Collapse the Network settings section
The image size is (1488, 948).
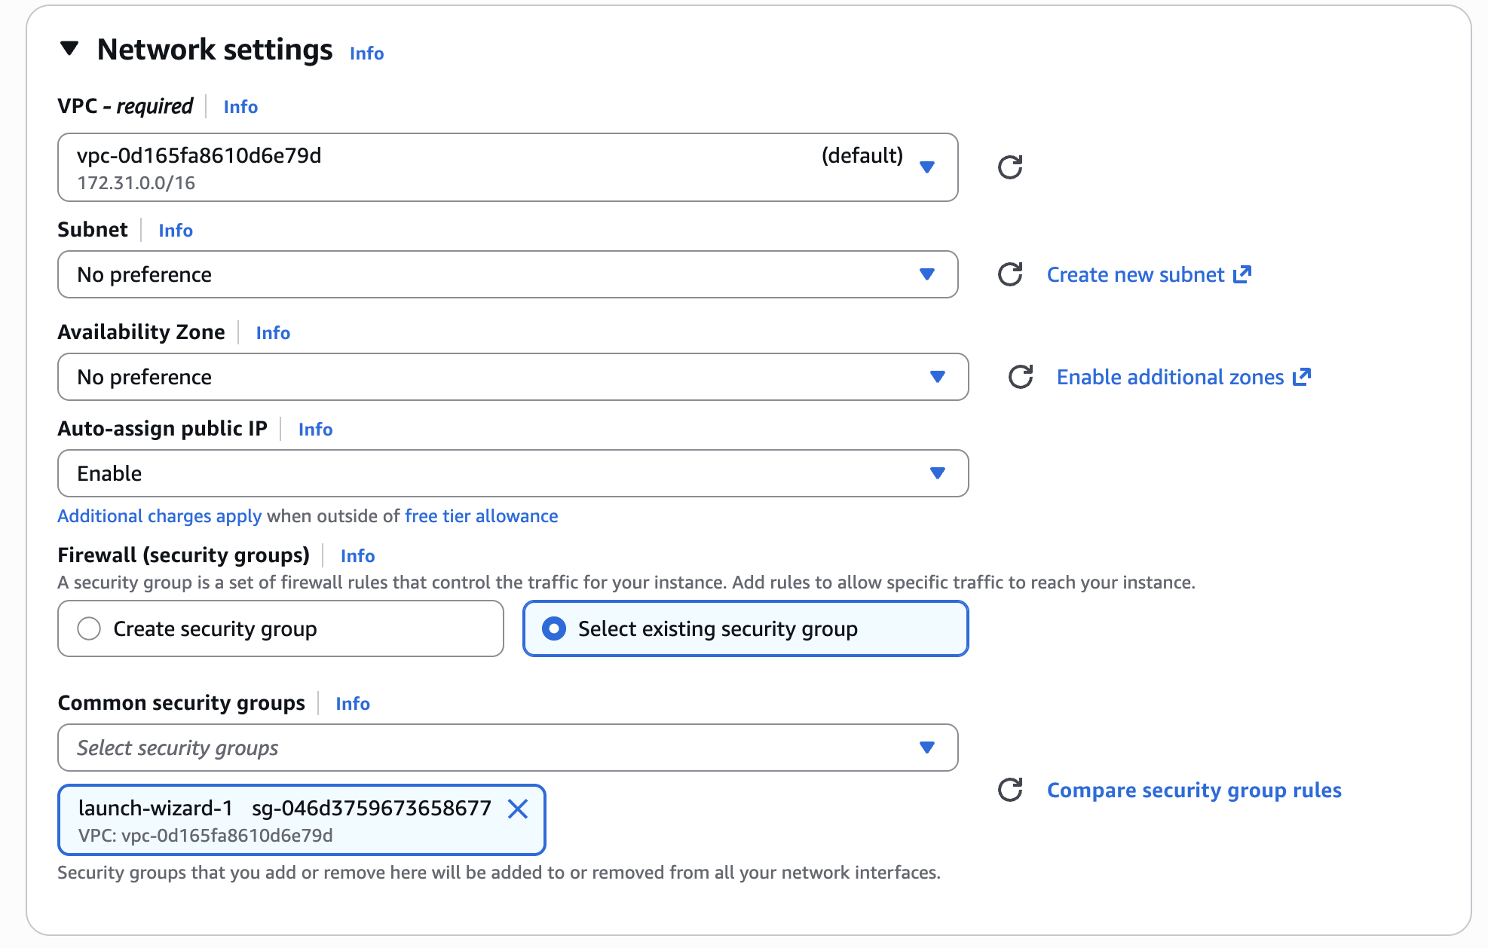pos(69,49)
